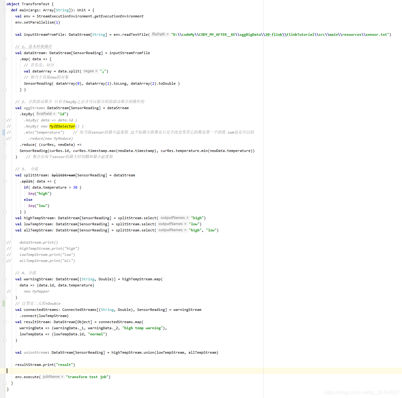Click the if keyword in split block
This screenshot has height=398, width=402.
tap(26, 187)
